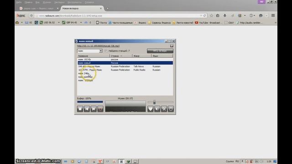Select the 'маяк рамблер' station row
This screenshot has height=164, width=292.
point(125,77)
